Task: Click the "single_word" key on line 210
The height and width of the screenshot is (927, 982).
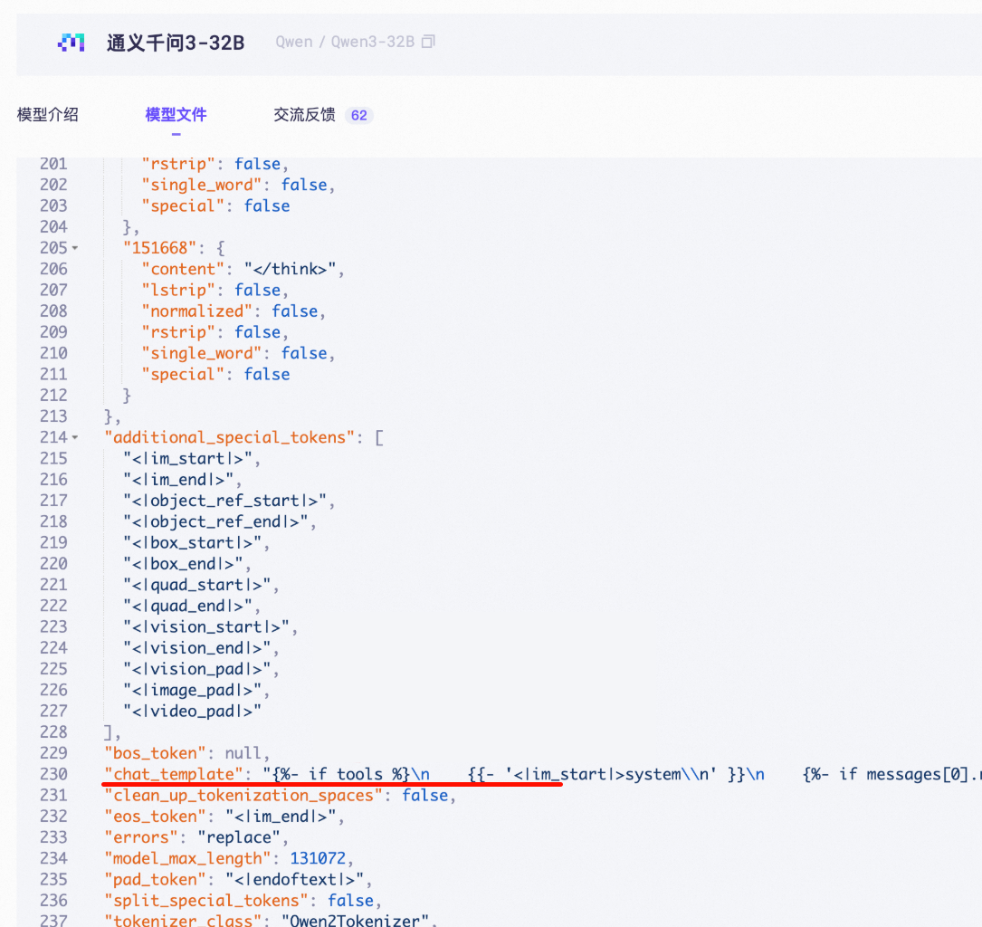Action: (202, 353)
